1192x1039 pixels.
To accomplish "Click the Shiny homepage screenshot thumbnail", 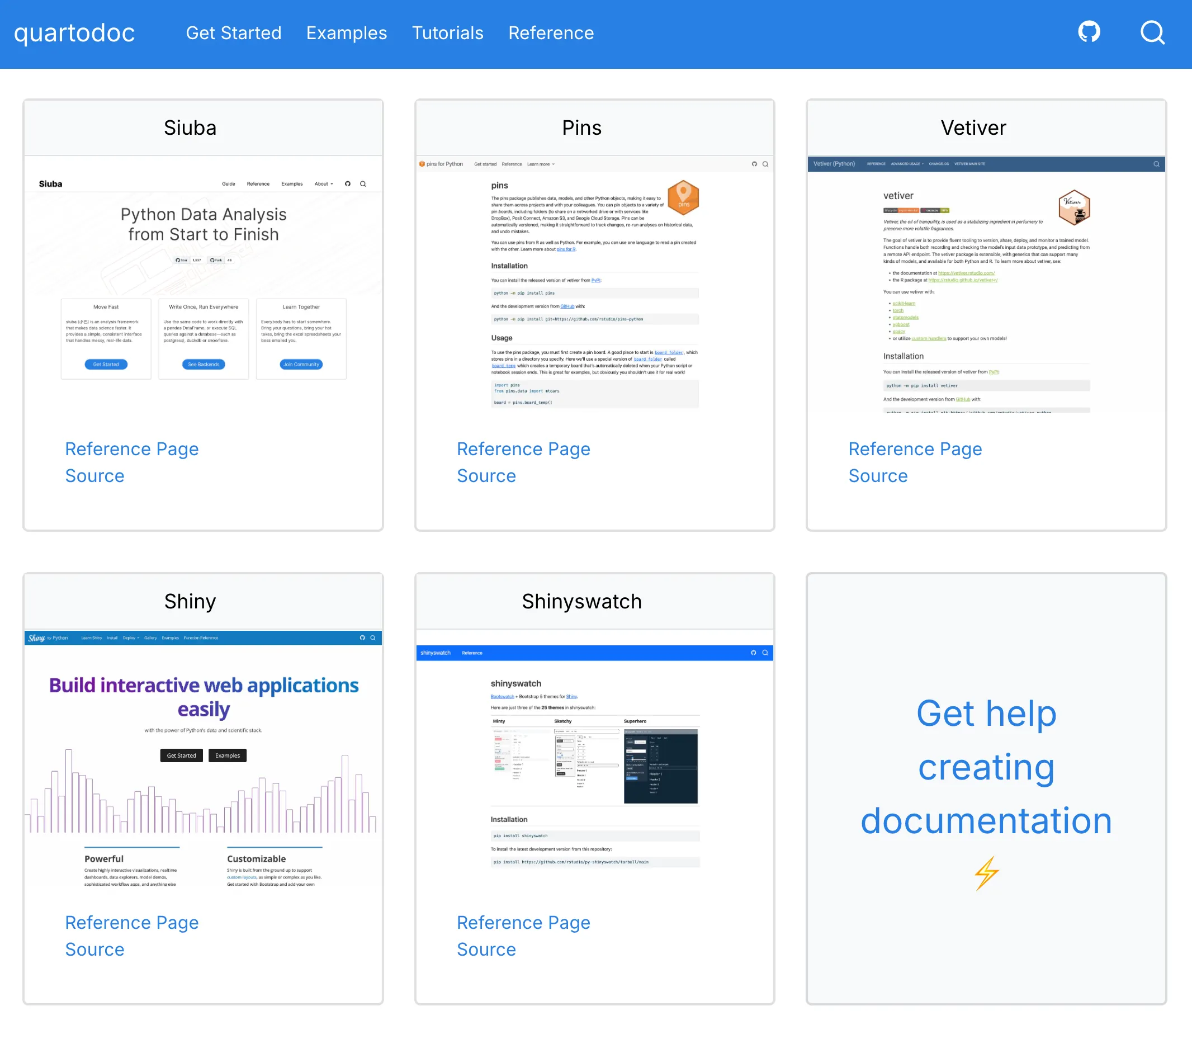I will pos(203,759).
